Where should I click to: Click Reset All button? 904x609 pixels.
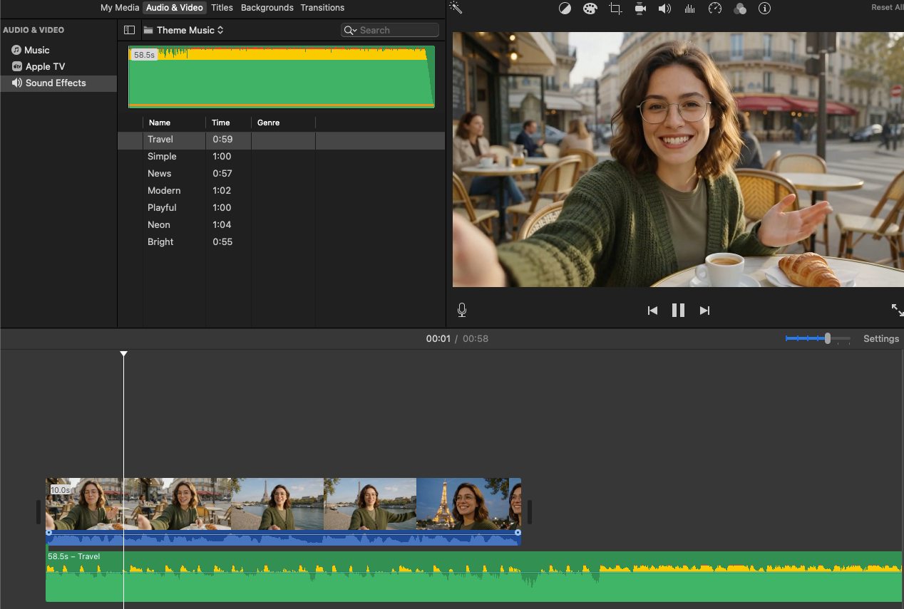[887, 7]
